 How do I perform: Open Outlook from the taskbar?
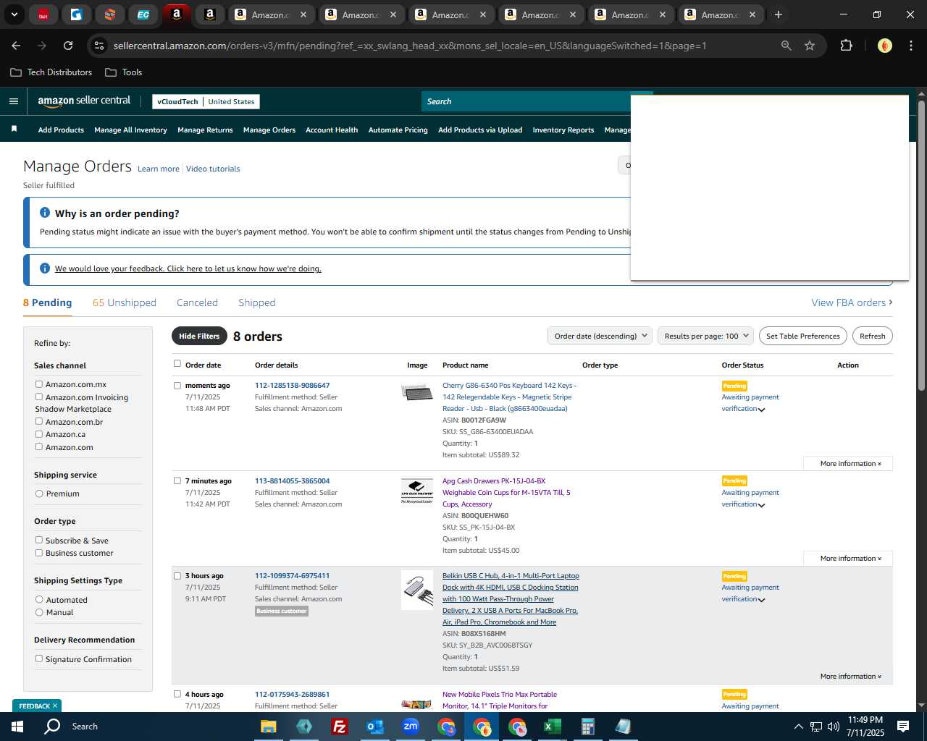tap(374, 727)
